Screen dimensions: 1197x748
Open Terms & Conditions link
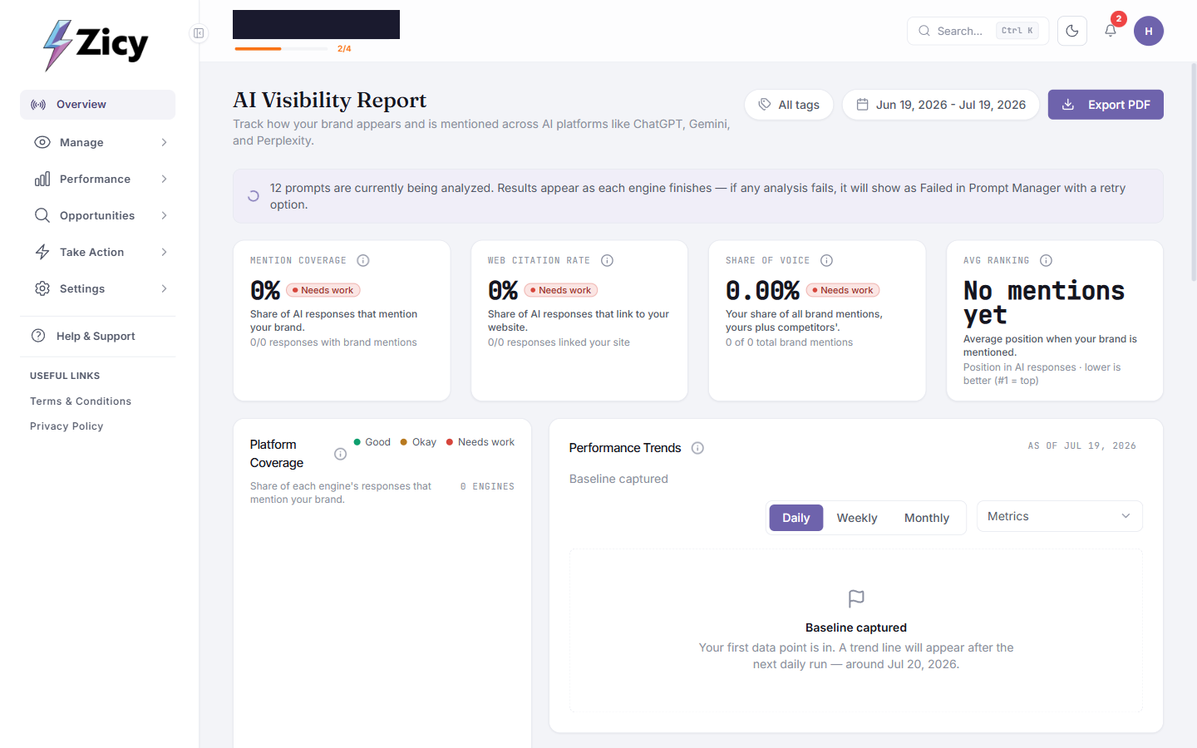tap(81, 401)
